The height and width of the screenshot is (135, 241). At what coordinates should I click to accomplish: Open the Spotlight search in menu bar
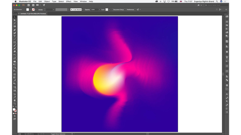[217, 1]
